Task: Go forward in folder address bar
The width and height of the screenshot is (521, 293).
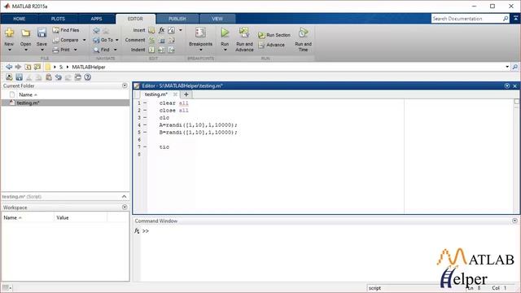Action: tap(18, 67)
